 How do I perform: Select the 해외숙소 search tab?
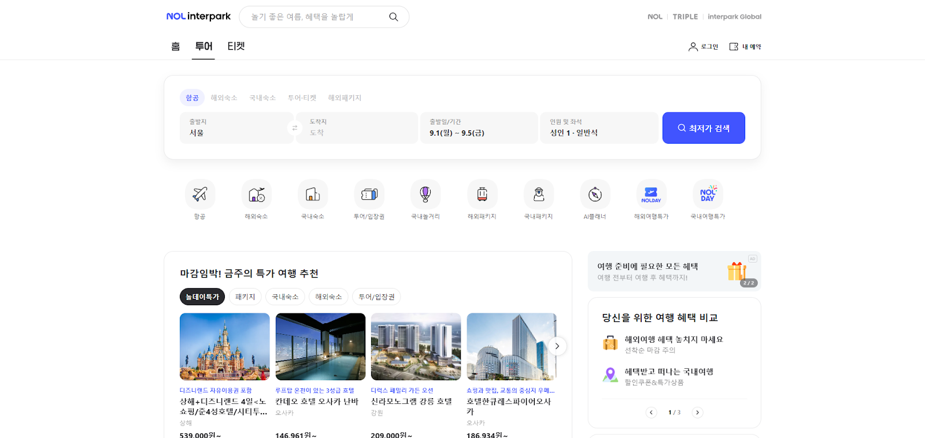coord(224,98)
